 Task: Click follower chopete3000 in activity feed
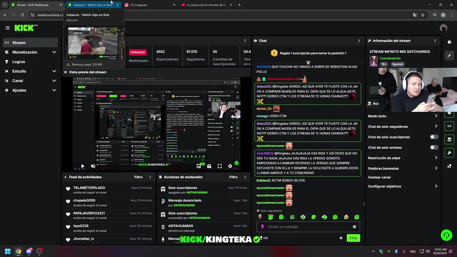pyautogui.click(x=84, y=201)
